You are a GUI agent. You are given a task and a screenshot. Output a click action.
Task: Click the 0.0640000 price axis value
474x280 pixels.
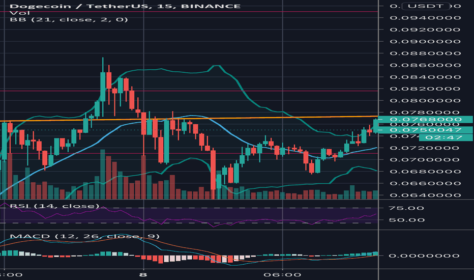(x=425, y=195)
